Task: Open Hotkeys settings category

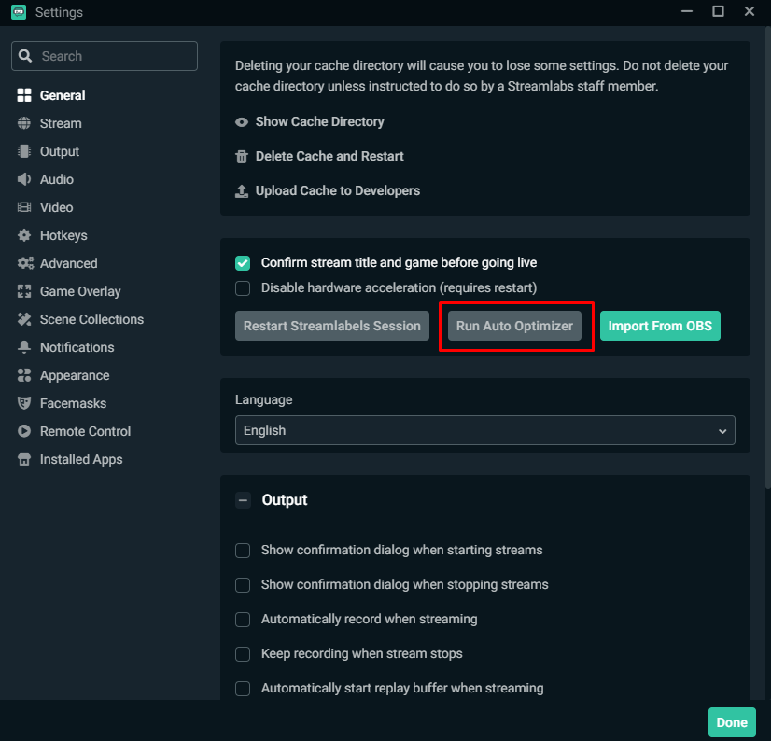Action: tap(63, 235)
